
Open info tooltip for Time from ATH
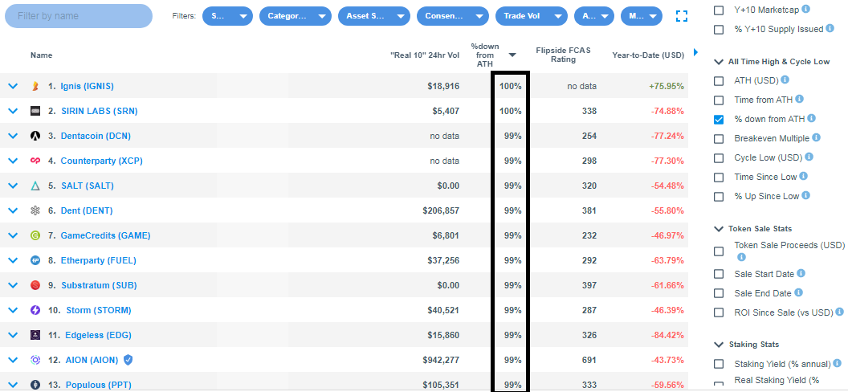799,100
